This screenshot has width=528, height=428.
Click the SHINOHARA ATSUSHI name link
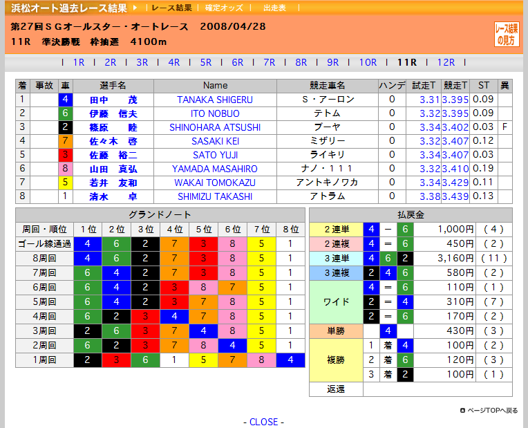tap(215, 127)
